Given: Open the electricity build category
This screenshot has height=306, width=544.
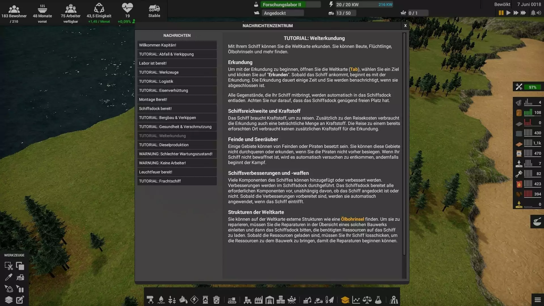Looking at the screenshot, I should (194, 300).
